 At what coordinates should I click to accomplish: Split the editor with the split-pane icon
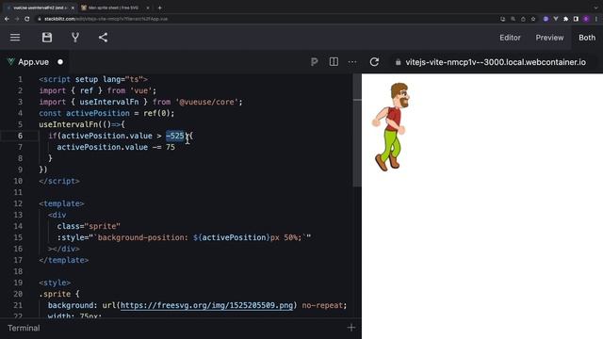(x=334, y=62)
